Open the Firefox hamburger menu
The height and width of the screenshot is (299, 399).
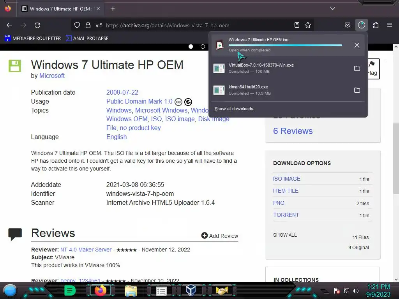(x=390, y=25)
